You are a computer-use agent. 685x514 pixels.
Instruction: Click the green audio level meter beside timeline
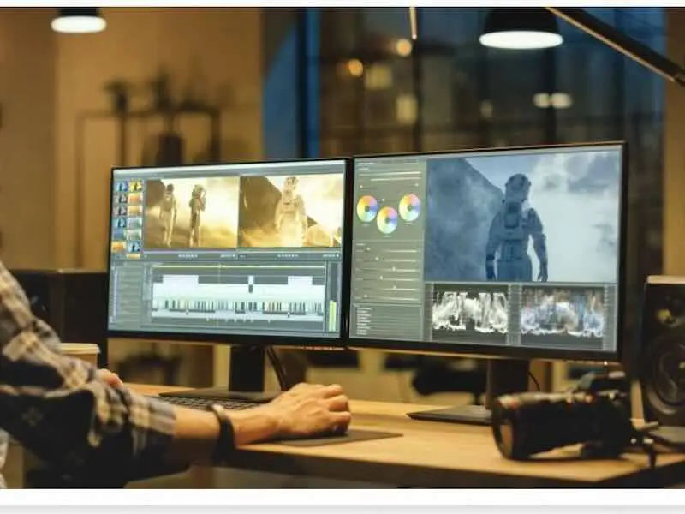click(333, 314)
